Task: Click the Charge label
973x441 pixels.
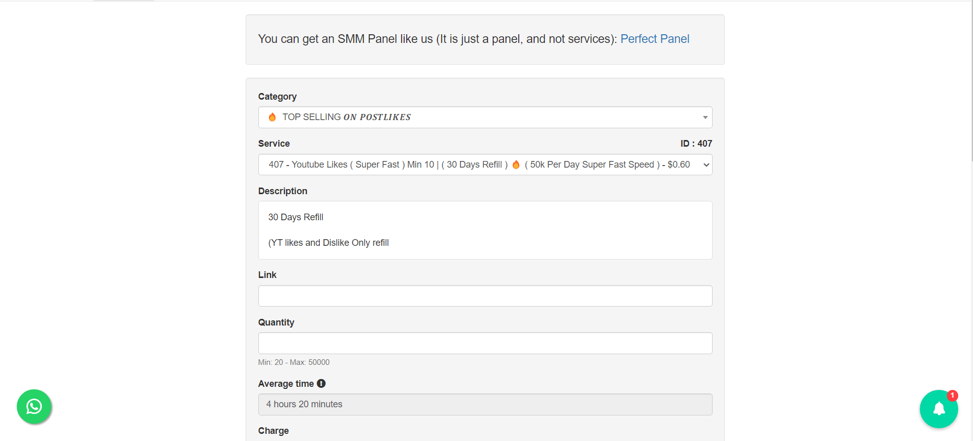Action: (273, 431)
